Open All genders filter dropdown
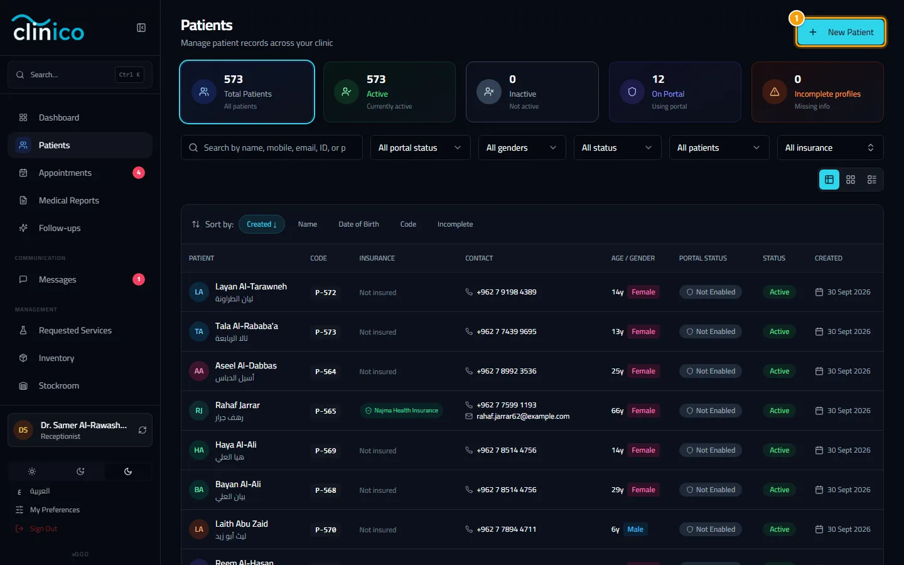 (522, 148)
